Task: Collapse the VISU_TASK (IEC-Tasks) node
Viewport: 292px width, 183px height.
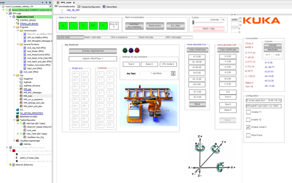Action: (x=18, y=134)
